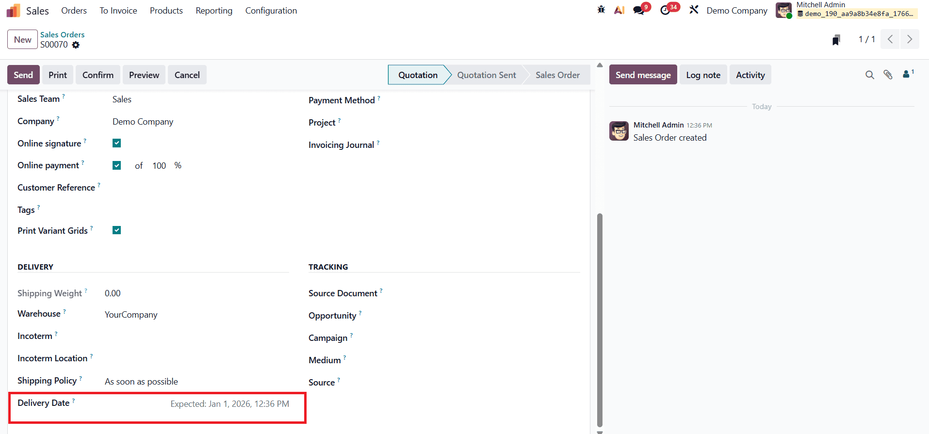Toggle the Online signature checkbox

point(116,143)
